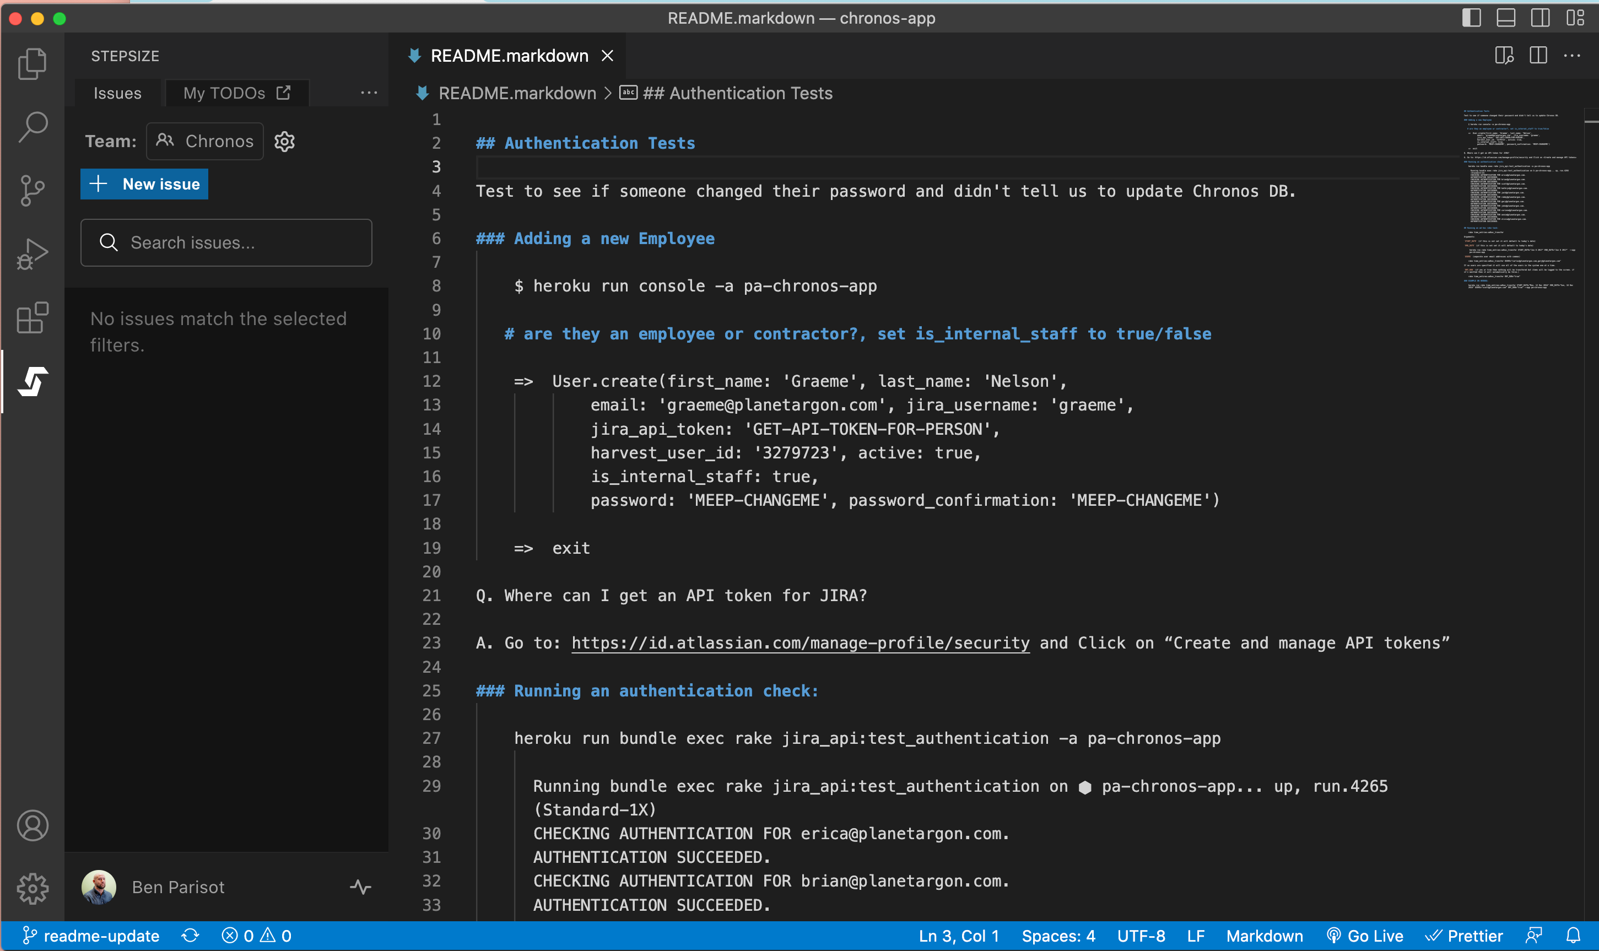Split the editor to the right
This screenshot has height=951, width=1599.
click(x=1538, y=56)
